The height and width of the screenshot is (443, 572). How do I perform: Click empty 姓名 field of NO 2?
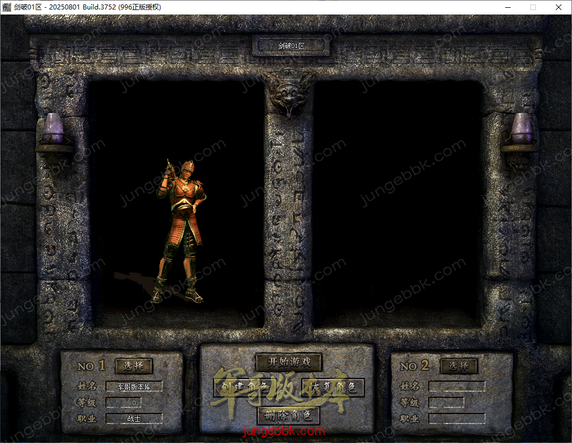(x=457, y=386)
